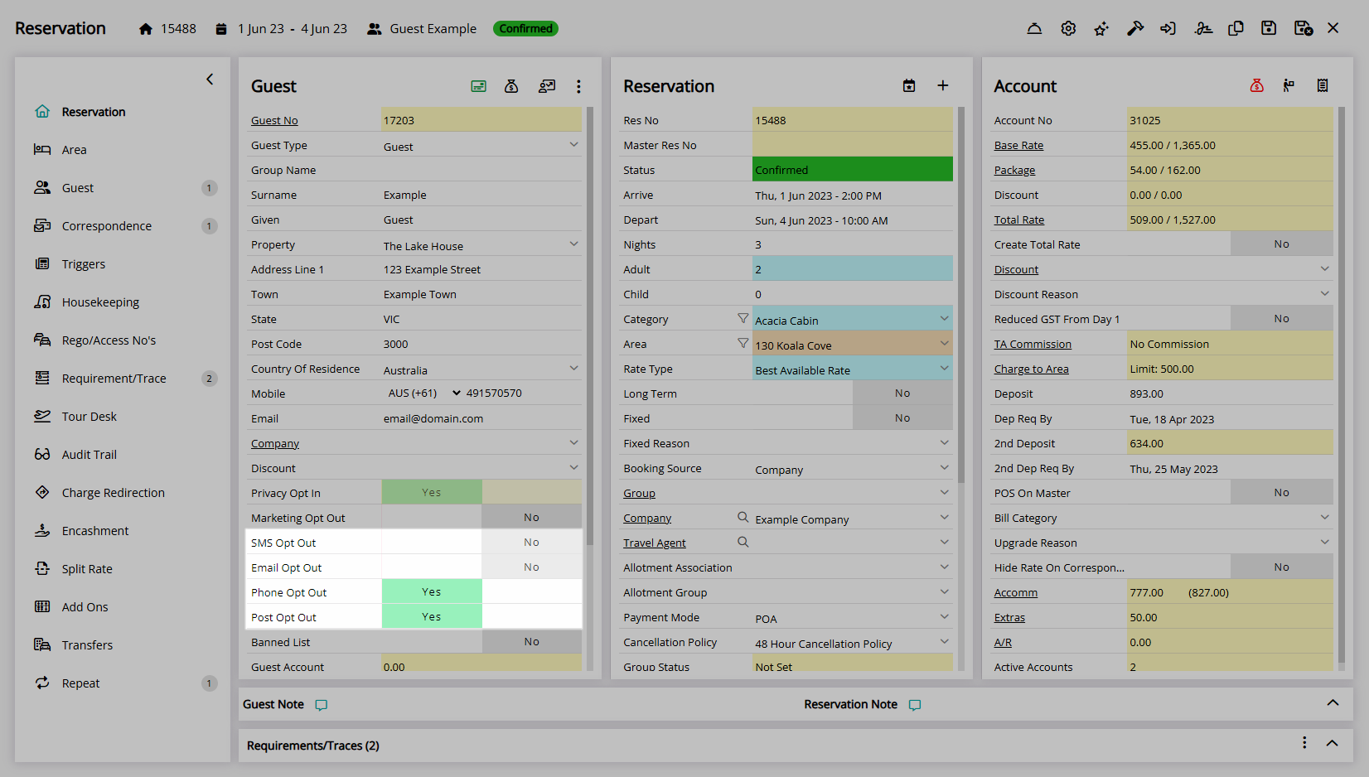This screenshot has height=777, width=1369.
Task: Click the search magnifier next to Travel Agent
Action: (x=743, y=542)
